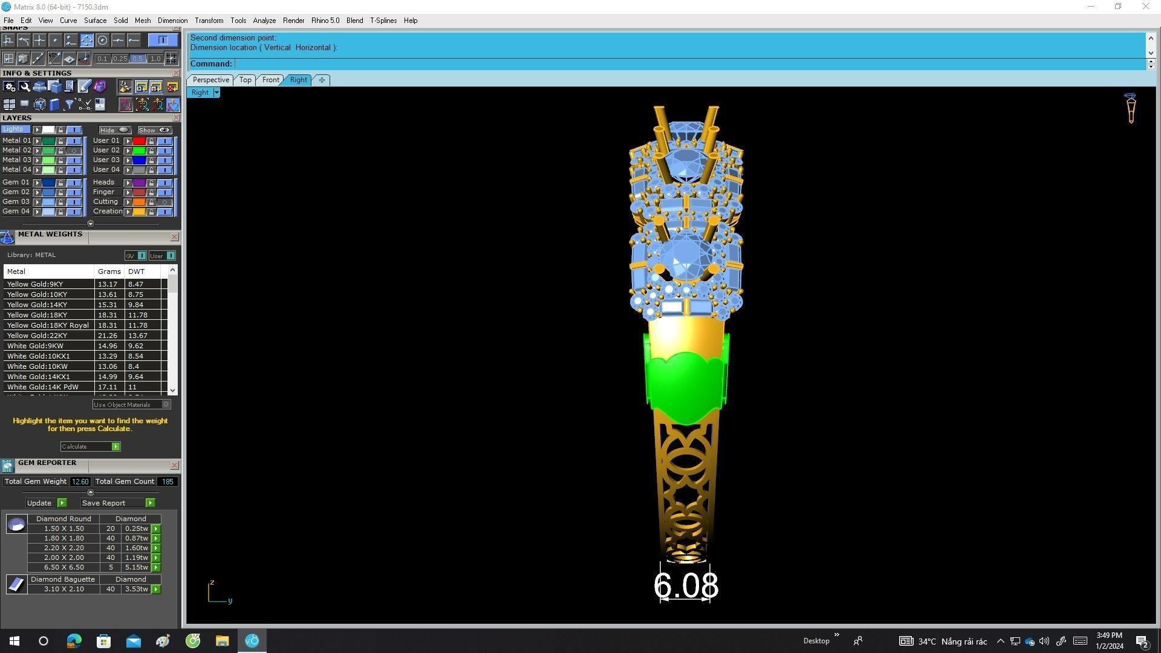Open the Render menu
Viewport: 1161px width, 653px height.
293,21
